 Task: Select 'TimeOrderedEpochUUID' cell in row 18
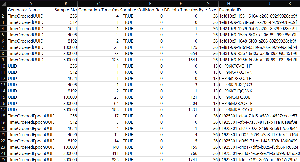tap(30, 116)
